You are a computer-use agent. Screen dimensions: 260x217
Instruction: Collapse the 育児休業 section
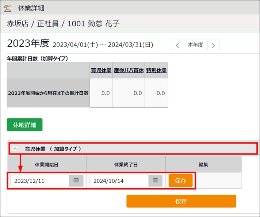(15, 149)
